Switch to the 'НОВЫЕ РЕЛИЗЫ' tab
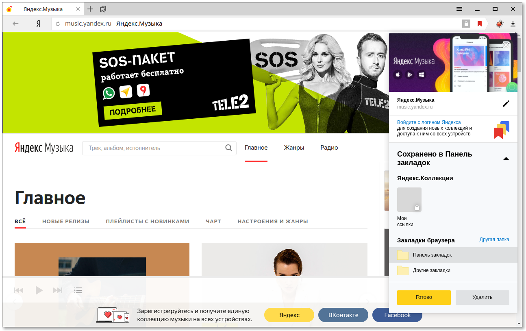The height and width of the screenshot is (331, 526). point(66,221)
